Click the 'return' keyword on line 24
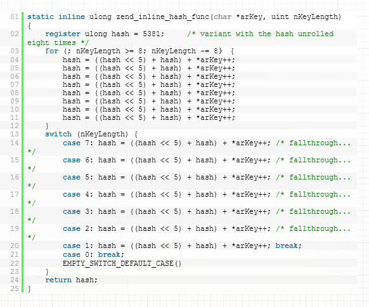This screenshot has height=307, width=369. point(58,280)
